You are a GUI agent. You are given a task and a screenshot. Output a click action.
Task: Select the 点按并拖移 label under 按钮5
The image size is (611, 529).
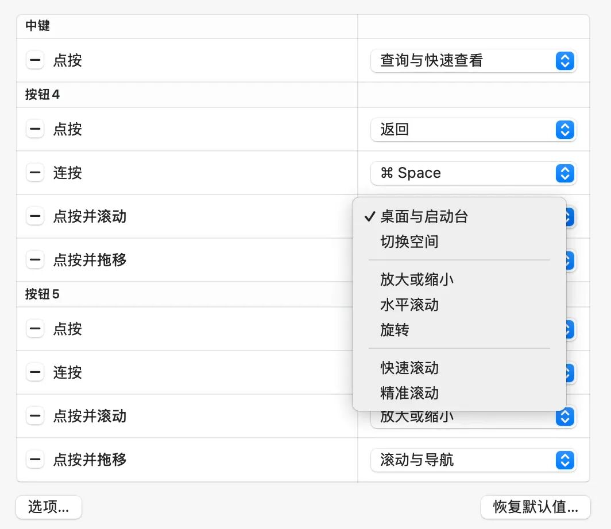(90, 460)
